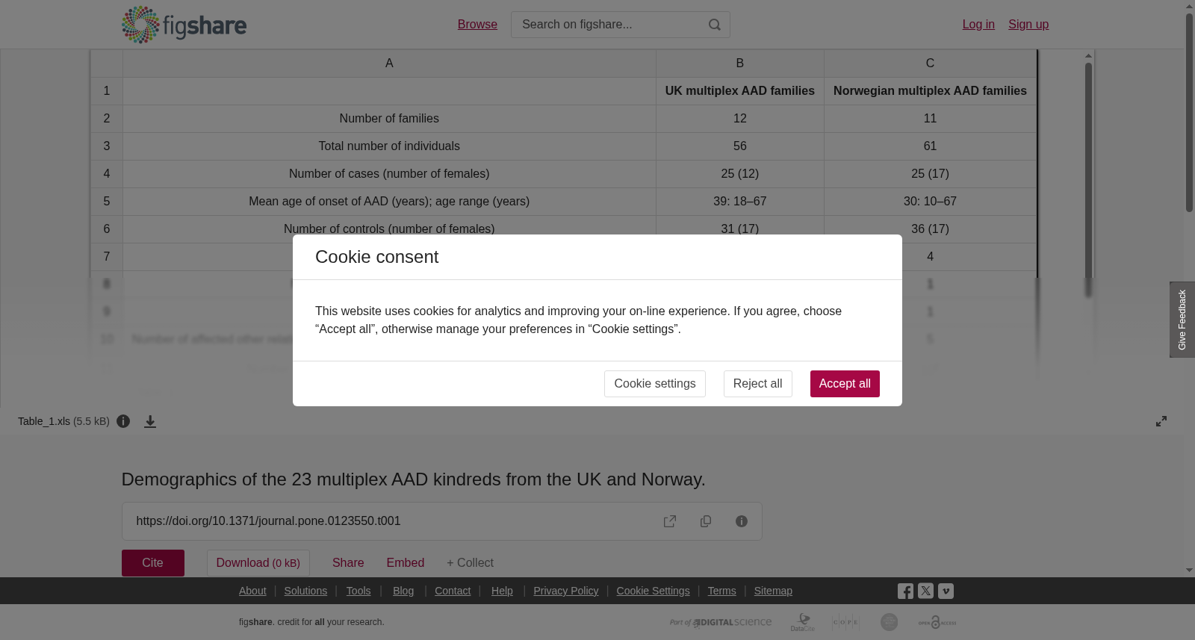Viewport: 1195px width, 640px height.
Task: Open the COPE logo link
Action: [845, 622]
